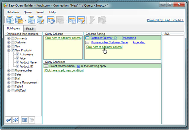Open the Database menu
This screenshot has height=130, width=189.
click(13, 12)
